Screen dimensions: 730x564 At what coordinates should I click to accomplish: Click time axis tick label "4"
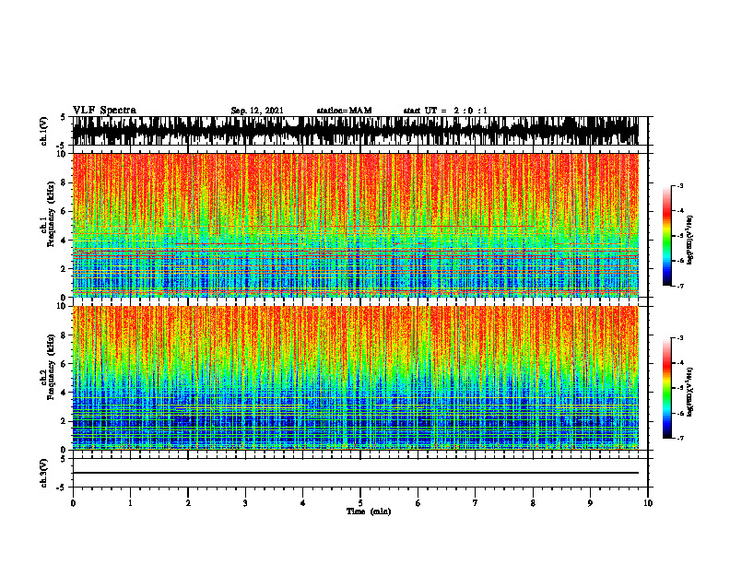[303, 503]
